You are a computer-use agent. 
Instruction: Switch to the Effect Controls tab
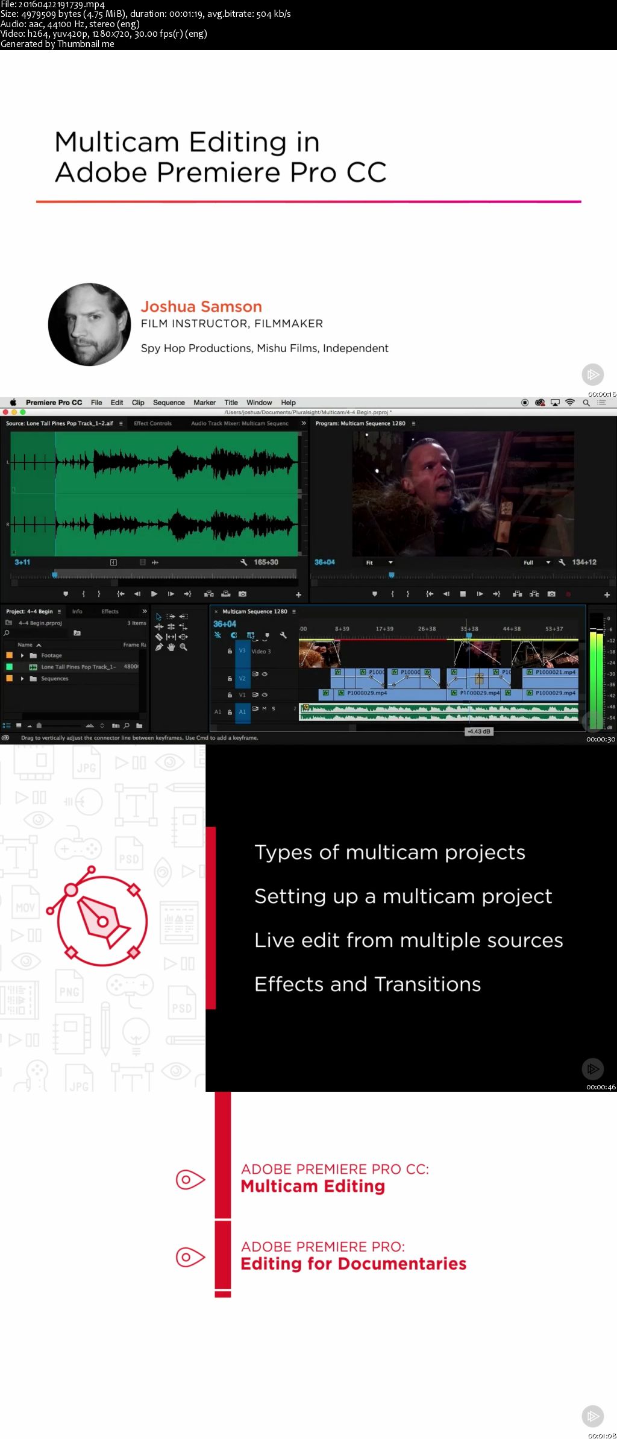pyautogui.click(x=152, y=423)
